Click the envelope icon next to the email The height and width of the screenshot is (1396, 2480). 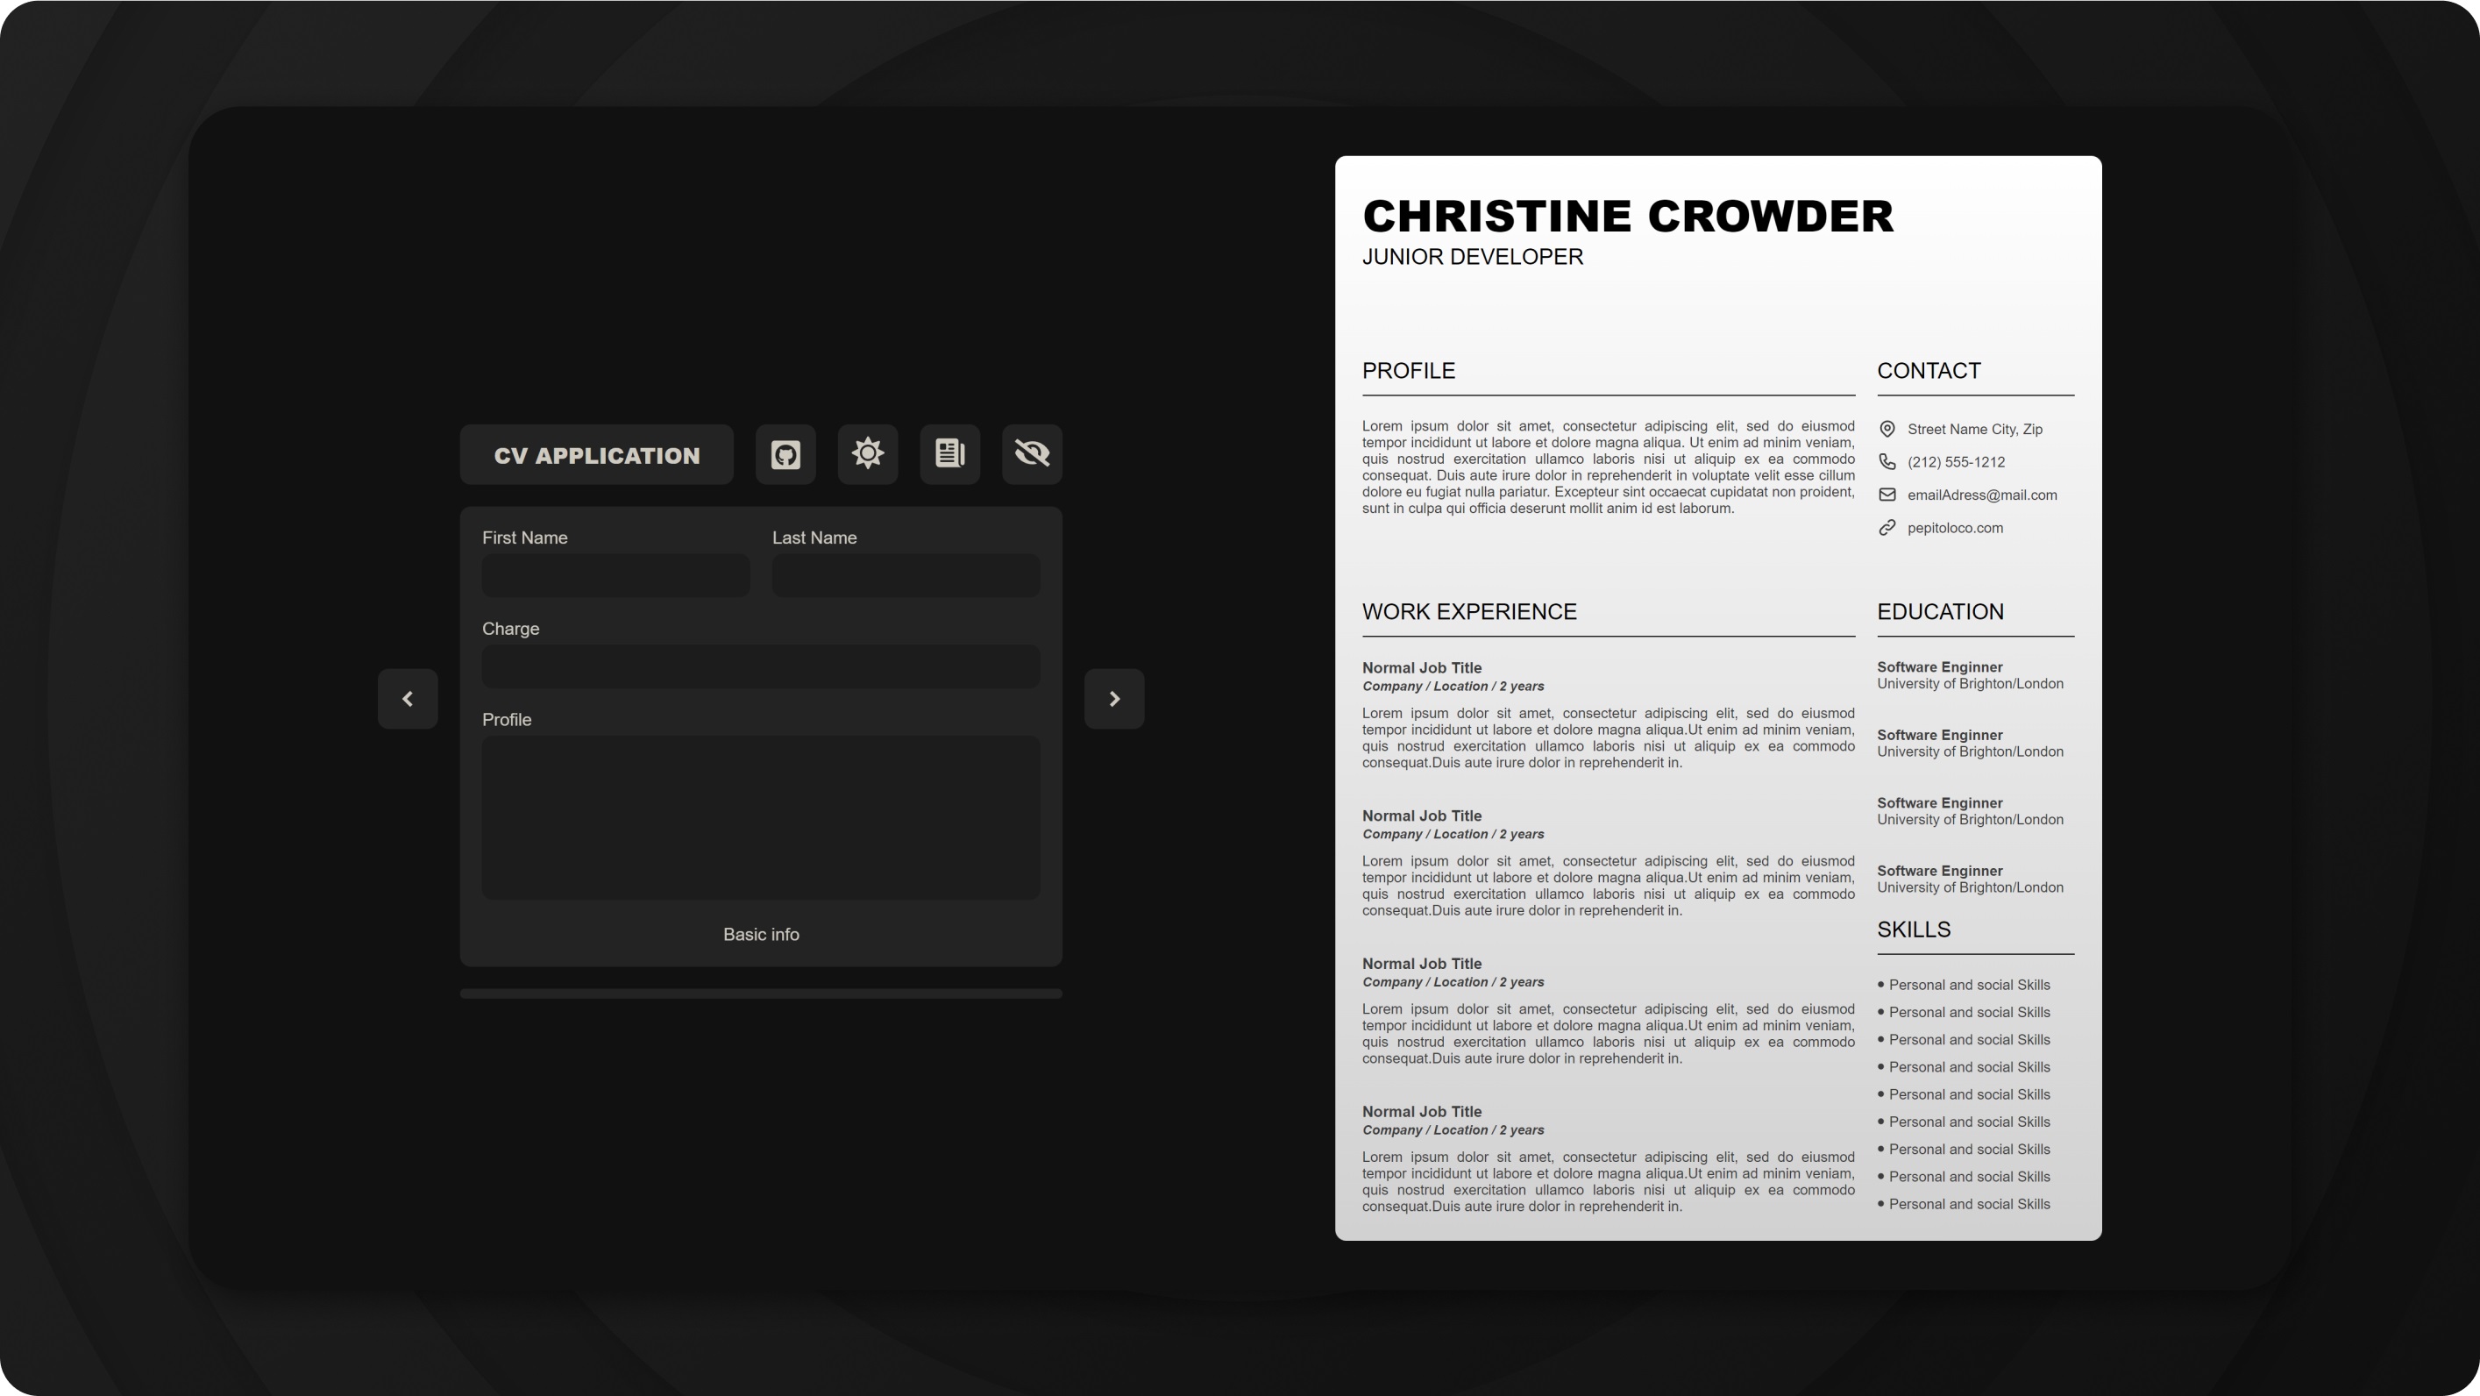[x=1887, y=495]
